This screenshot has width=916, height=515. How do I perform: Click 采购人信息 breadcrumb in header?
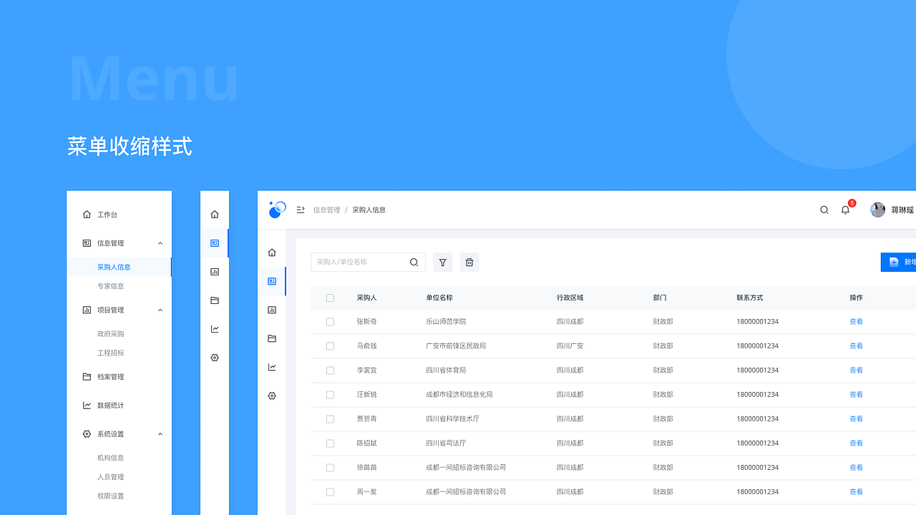coord(369,210)
